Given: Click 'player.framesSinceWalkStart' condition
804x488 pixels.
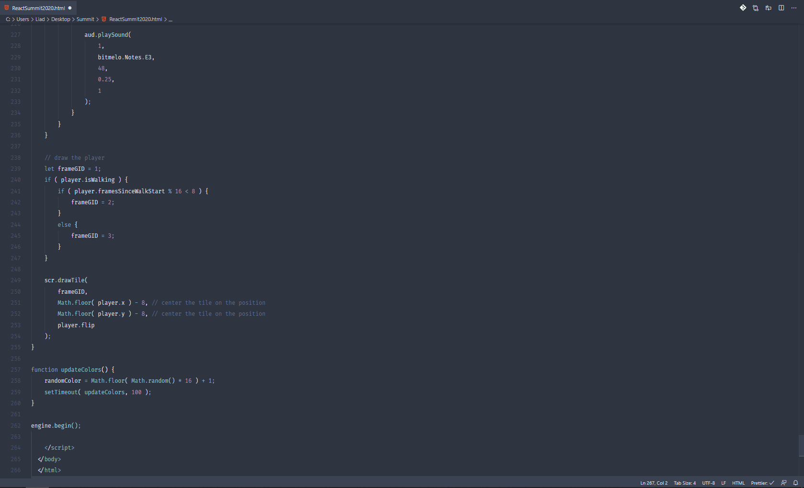Looking at the screenshot, I should [119, 191].
